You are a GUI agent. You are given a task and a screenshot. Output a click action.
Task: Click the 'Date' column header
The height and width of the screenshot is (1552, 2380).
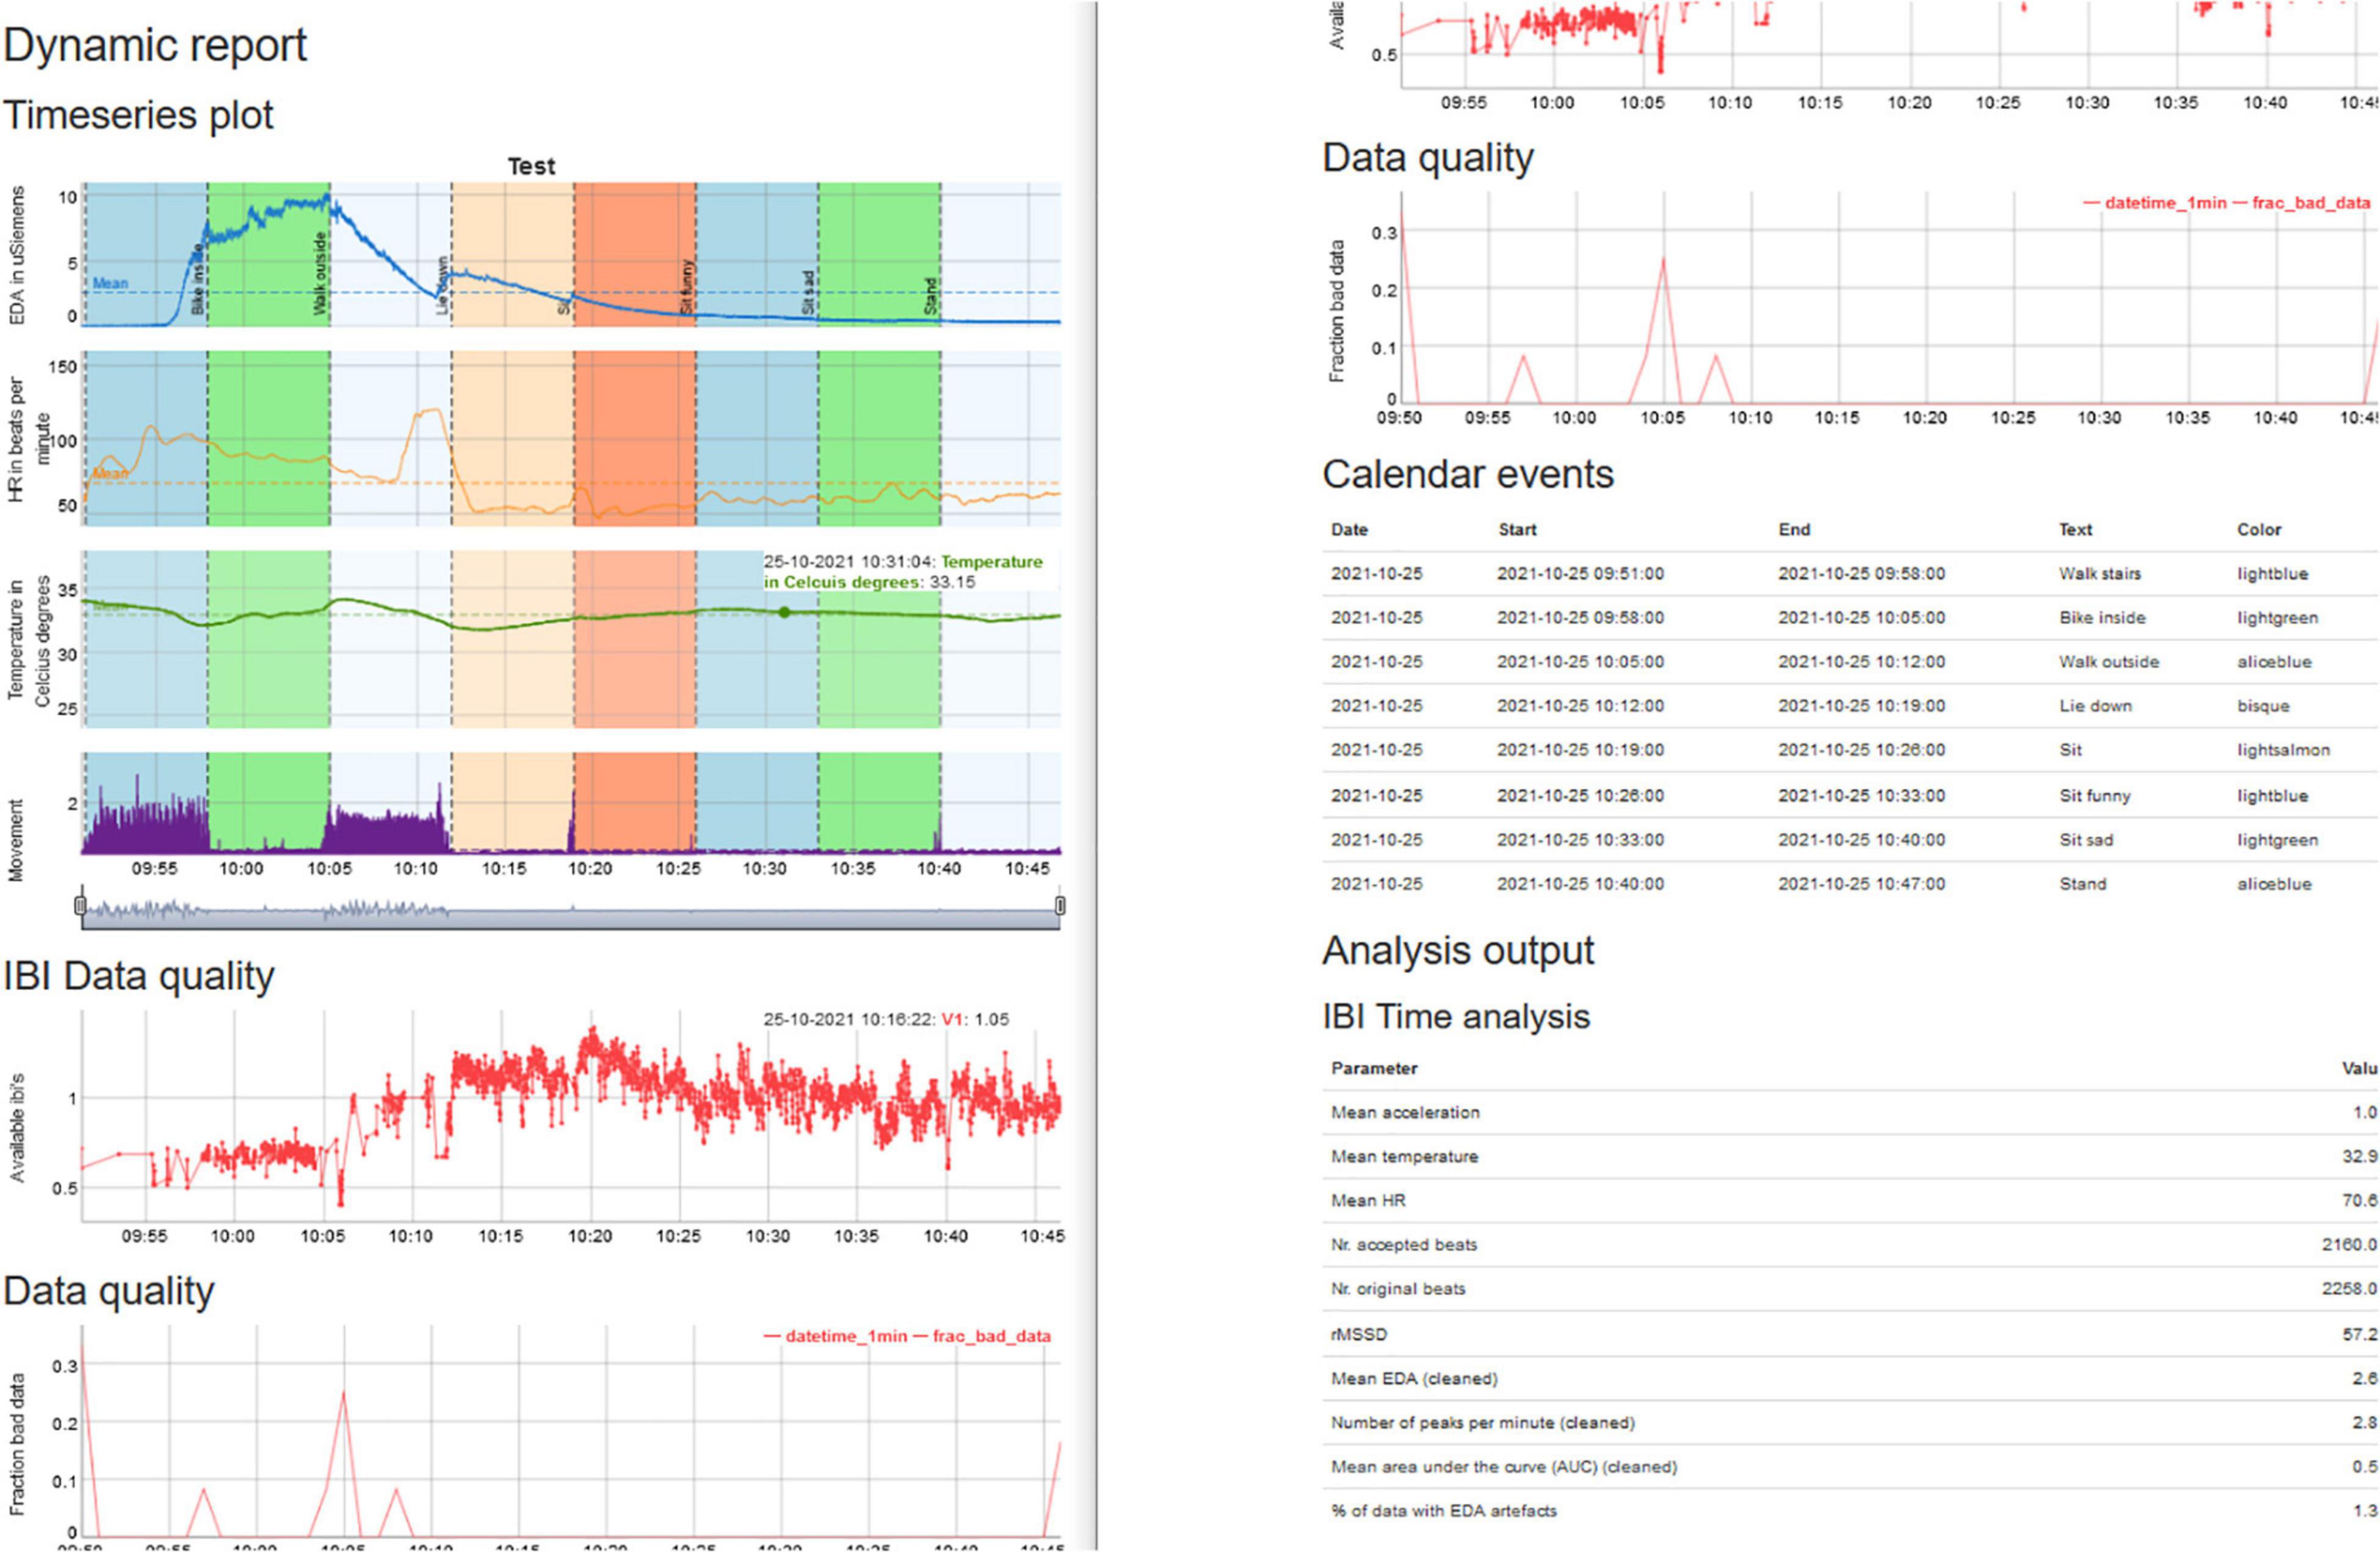click(1349, 529)
